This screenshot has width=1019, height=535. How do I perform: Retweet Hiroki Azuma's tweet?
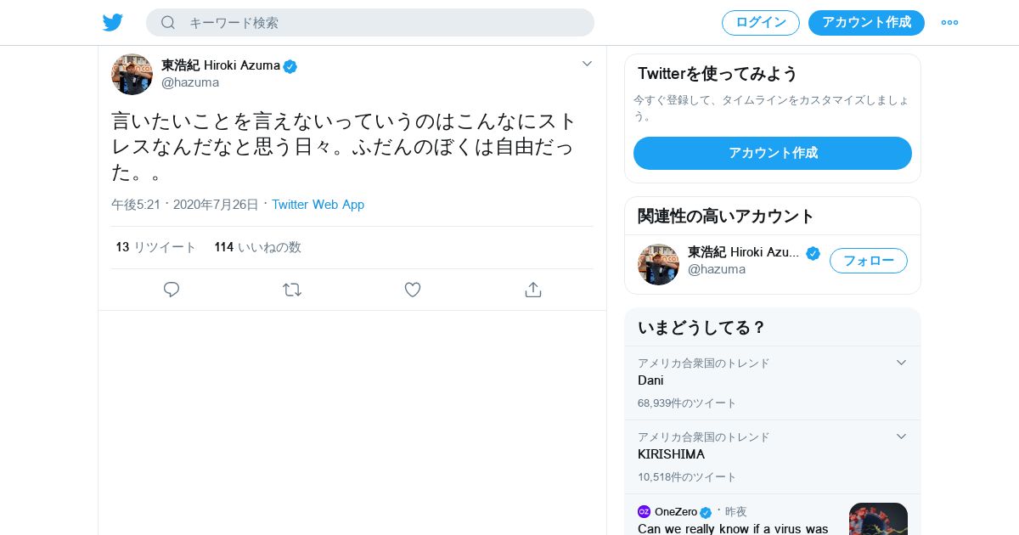[x=292, y=290]
